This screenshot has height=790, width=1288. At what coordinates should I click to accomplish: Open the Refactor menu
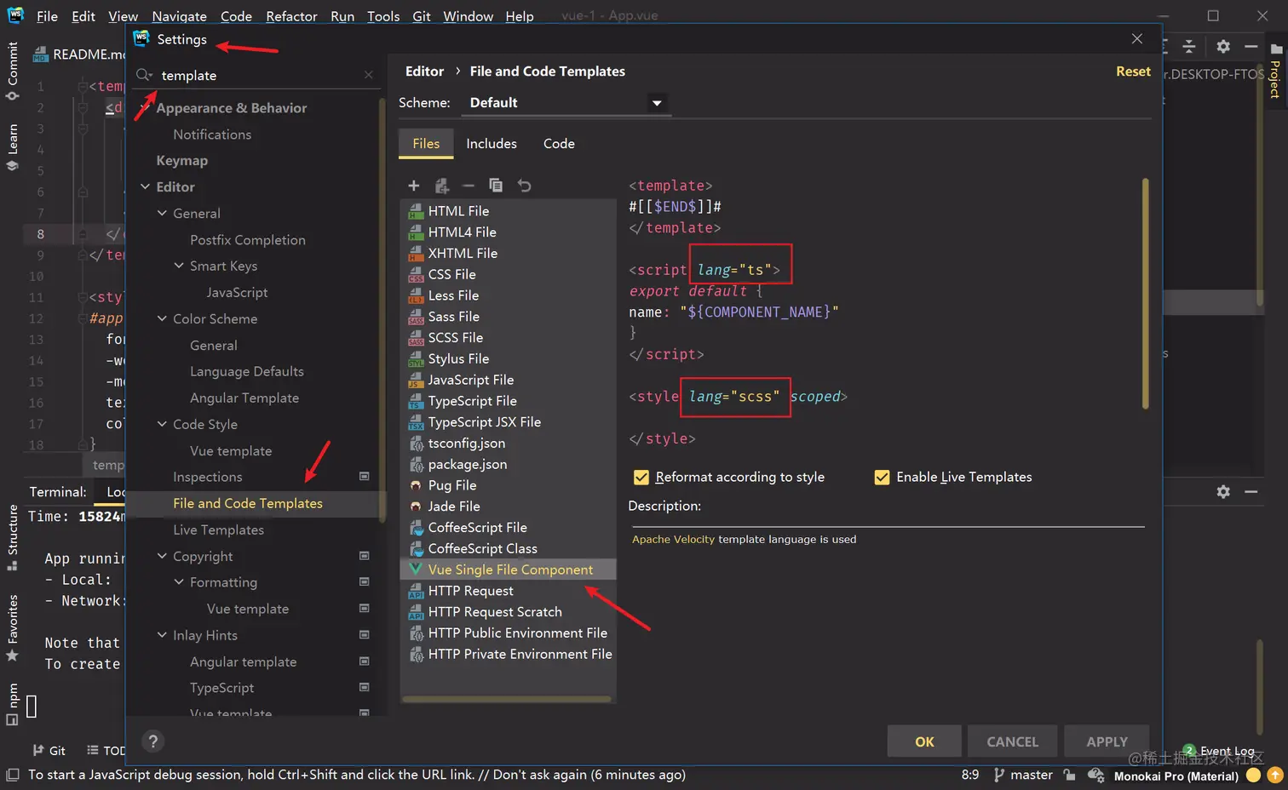point(291,16)
